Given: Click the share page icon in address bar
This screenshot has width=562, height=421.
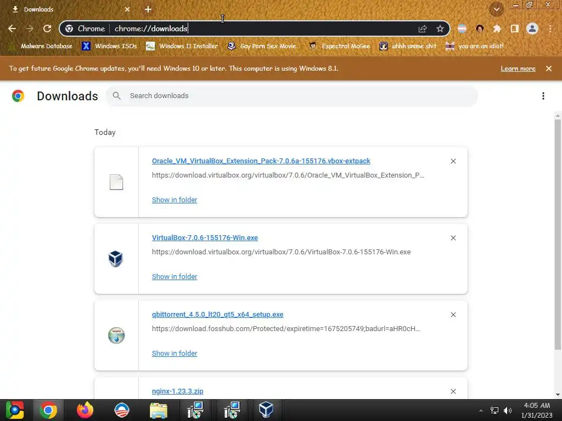Looking at the screenshot, I should coord(423,29).
